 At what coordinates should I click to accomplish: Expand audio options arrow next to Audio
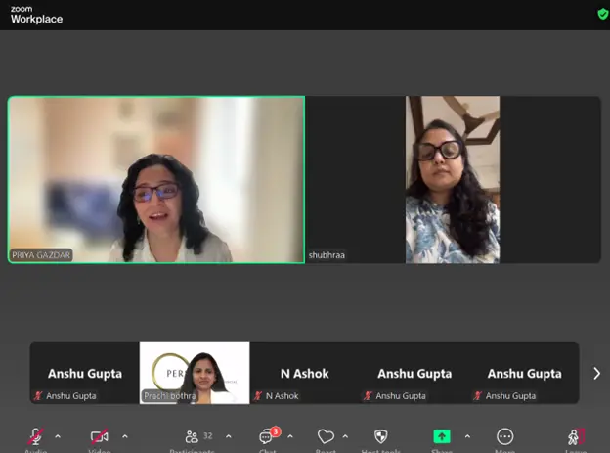(58, 436)
